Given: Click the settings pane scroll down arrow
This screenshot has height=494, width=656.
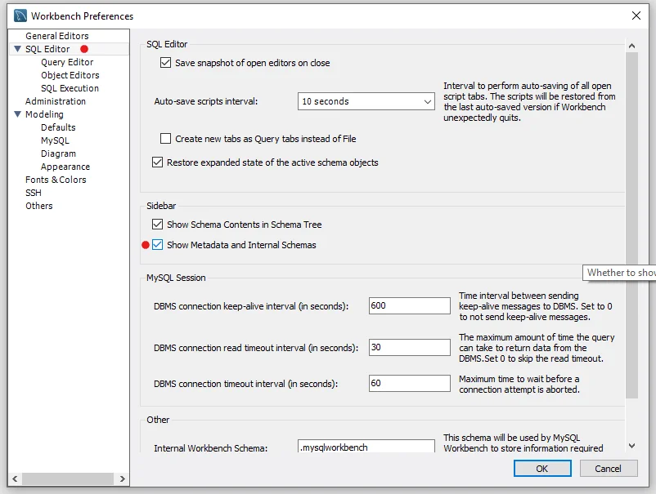Looking at the screenshot, I should [631, 446].
